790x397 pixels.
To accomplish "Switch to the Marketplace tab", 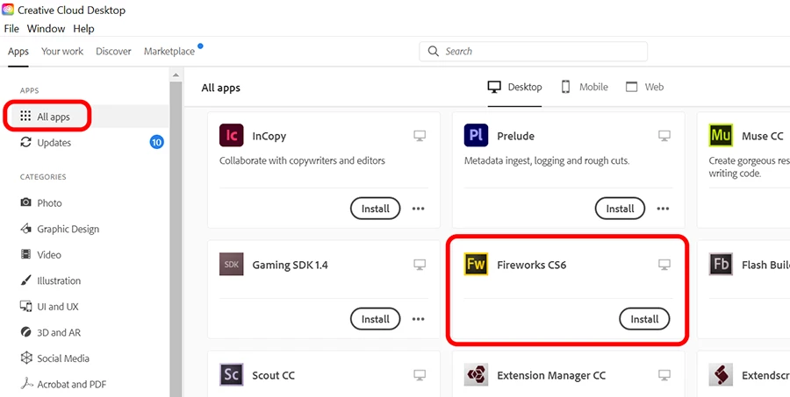I will 169,52.
